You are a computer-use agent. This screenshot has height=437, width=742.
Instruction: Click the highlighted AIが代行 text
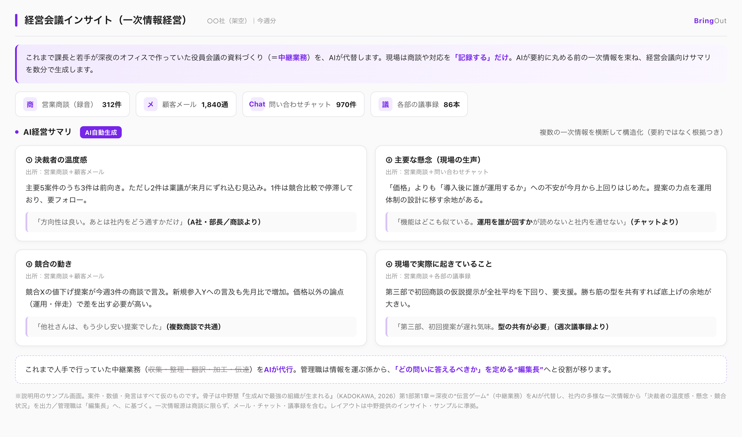(x=279, y=370)
